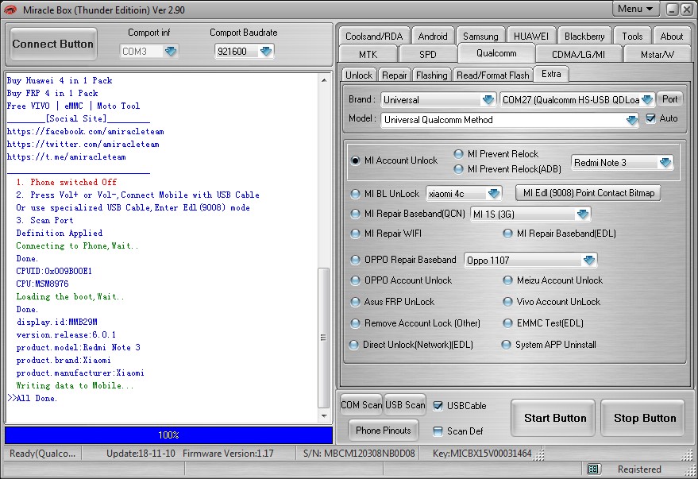The image size is (698, 479).
Task: Select the Extra sub-tab
Action: coord(551,74)
